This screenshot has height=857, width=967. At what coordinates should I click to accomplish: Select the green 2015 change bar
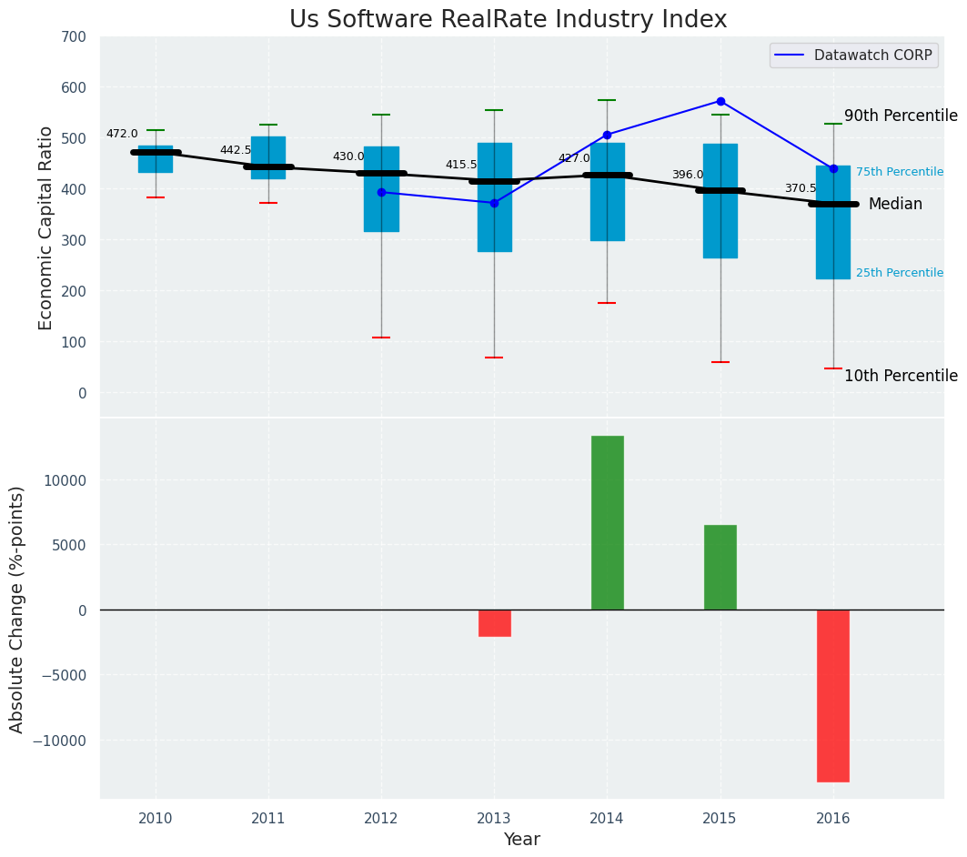point(720,567)
